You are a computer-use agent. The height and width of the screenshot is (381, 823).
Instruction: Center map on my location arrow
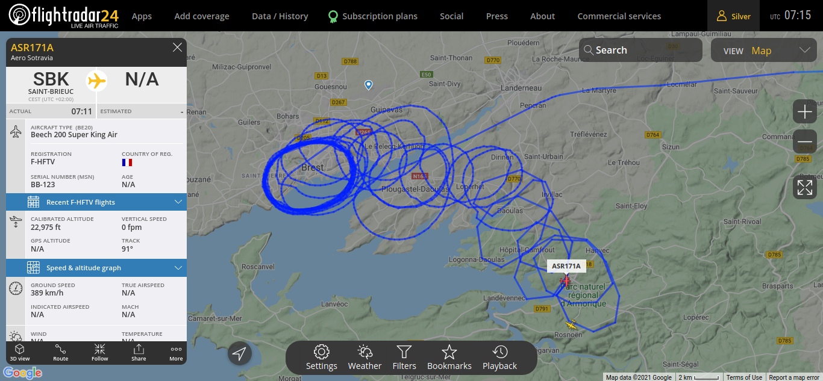(240, 353)
